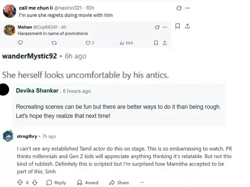Share the tweet using the icon right of 664 views
Image resolution: width=250 pixels, height=187 pixels.
pyautogui.click(x=165, y=43)
